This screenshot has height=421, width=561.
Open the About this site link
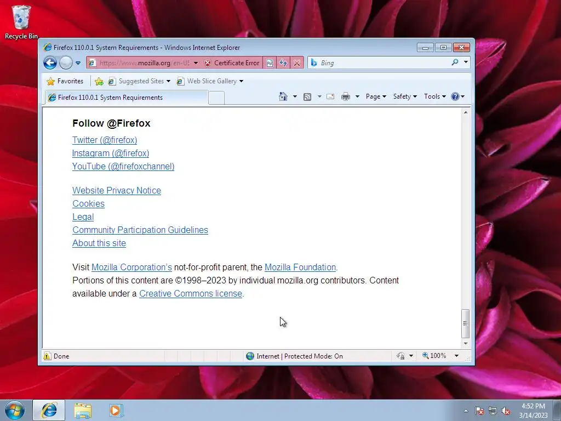99,243
